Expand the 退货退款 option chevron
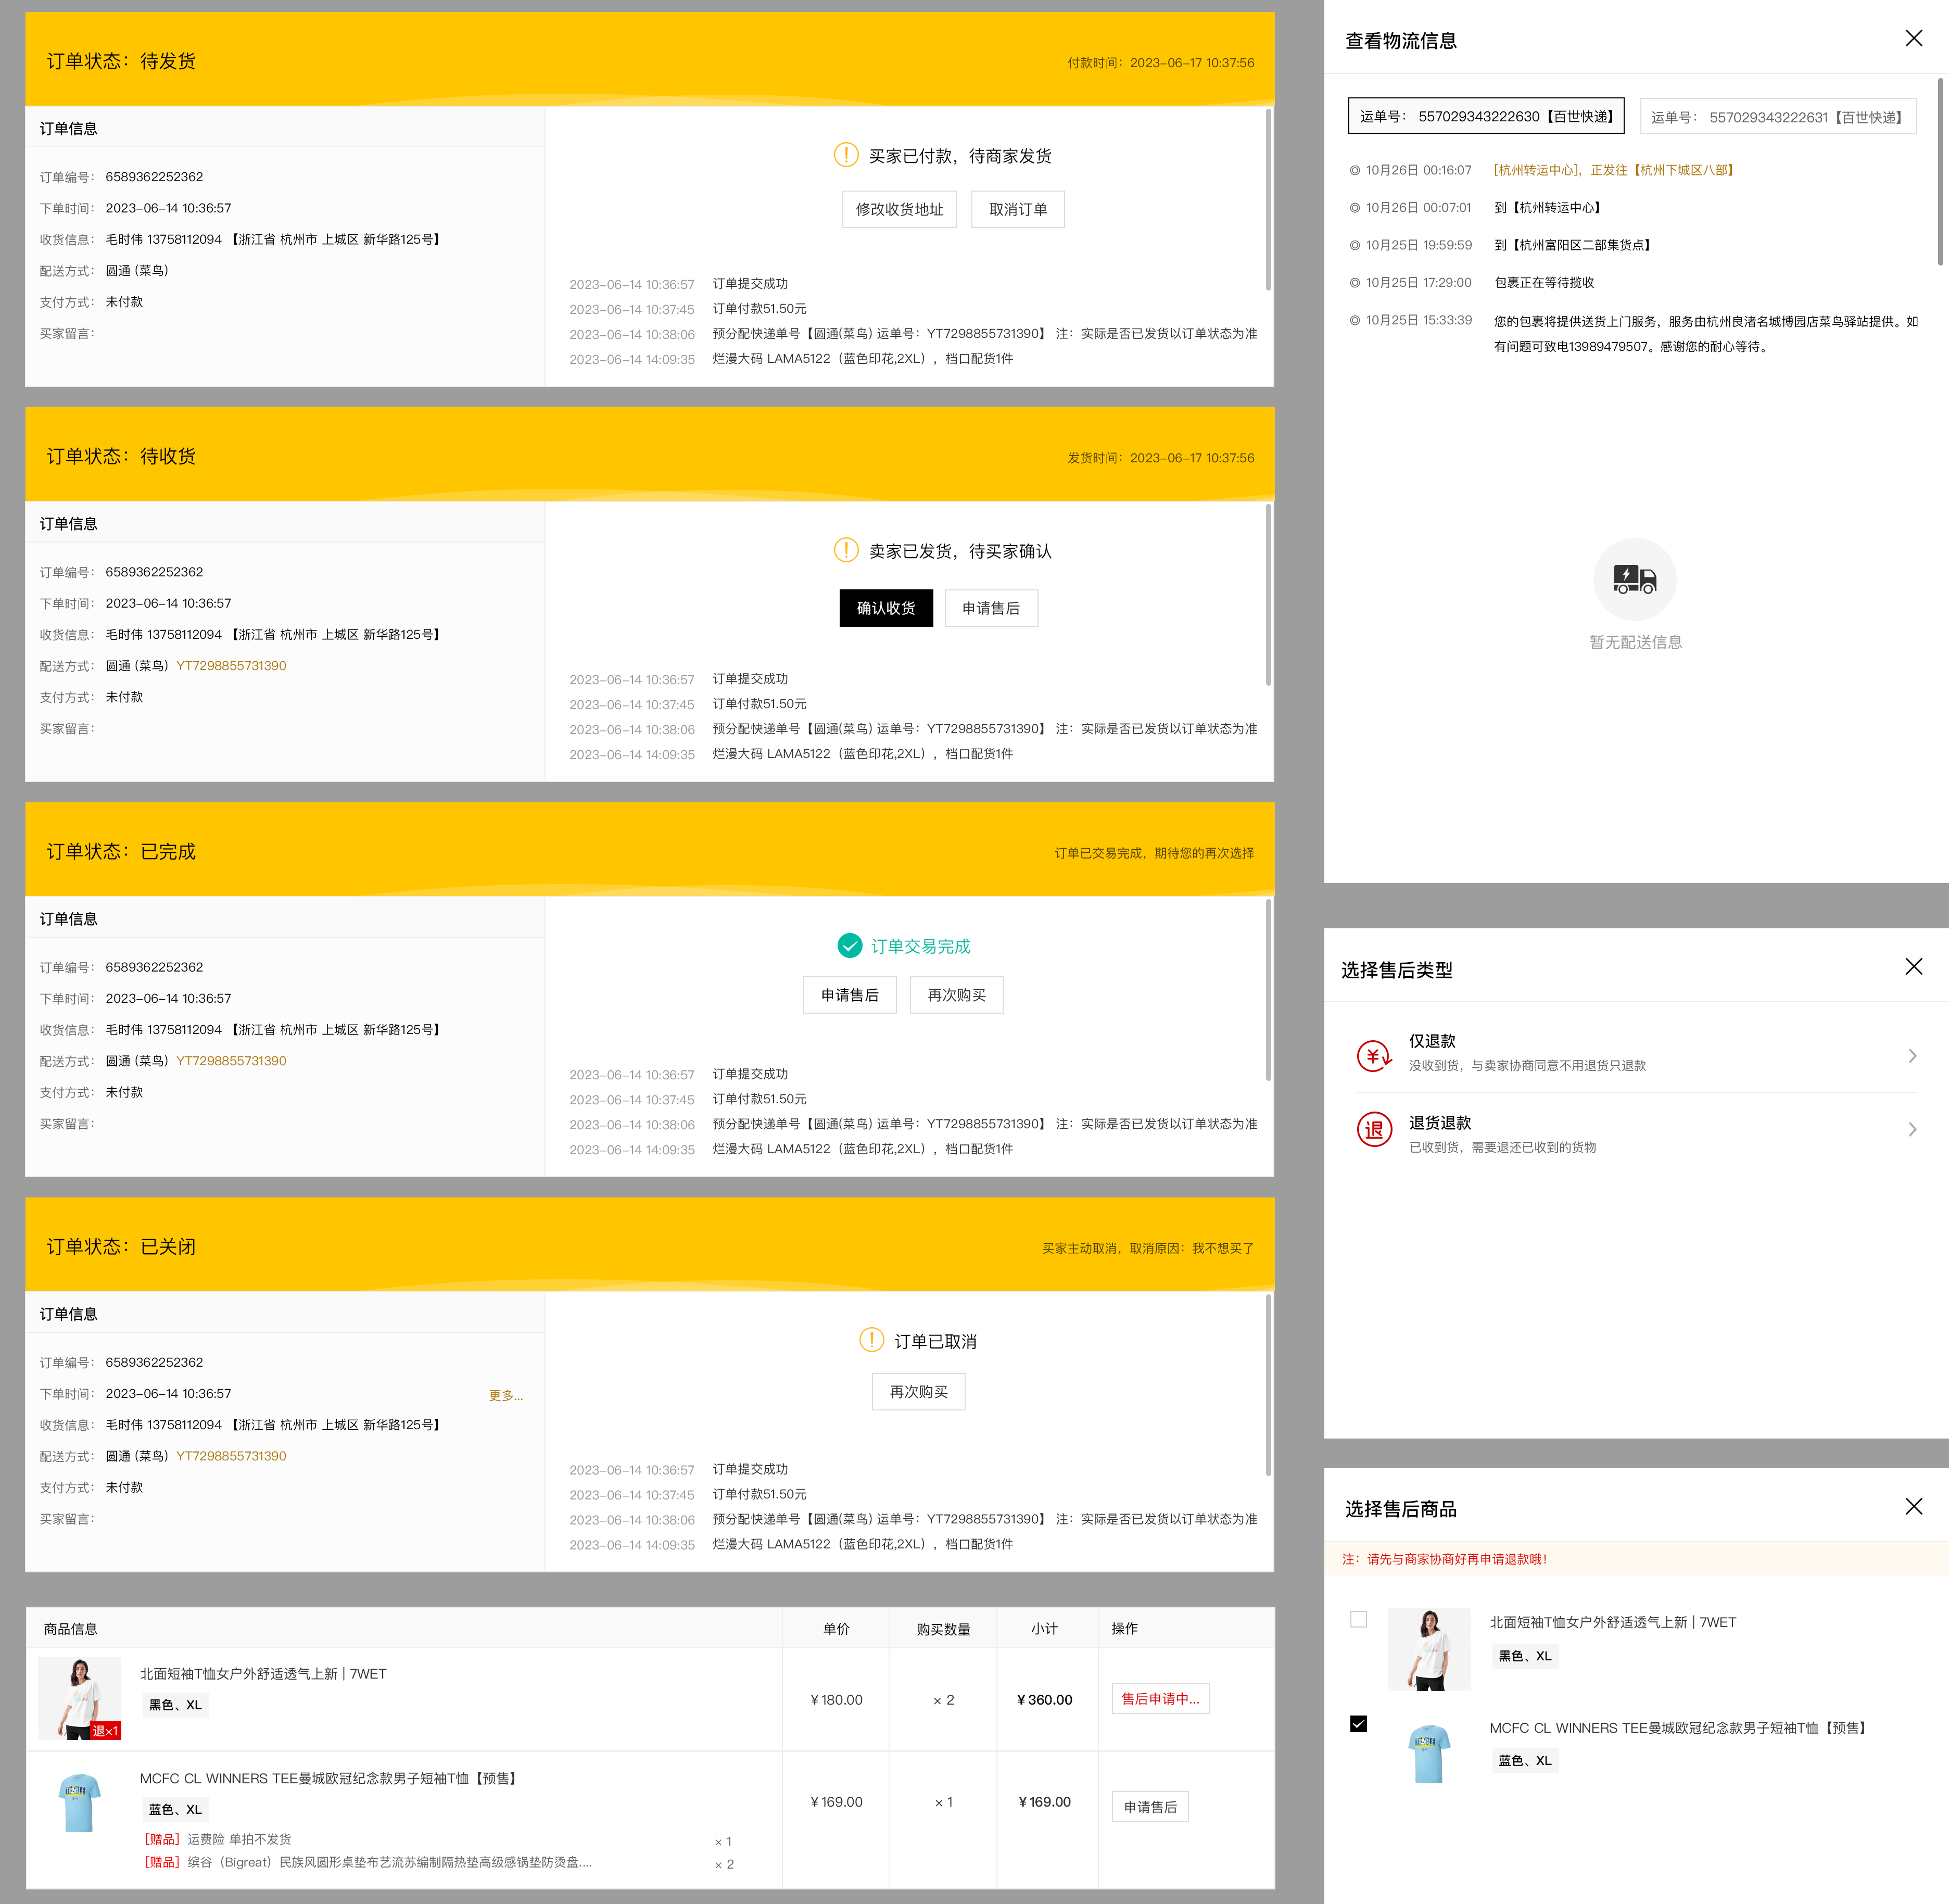 tap(1912, 1129)
